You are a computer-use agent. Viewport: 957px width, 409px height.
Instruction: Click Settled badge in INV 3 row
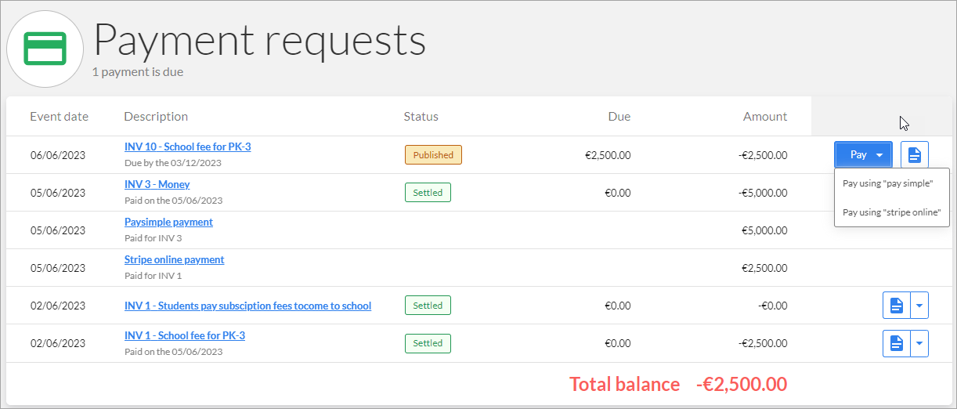[428, 193]
